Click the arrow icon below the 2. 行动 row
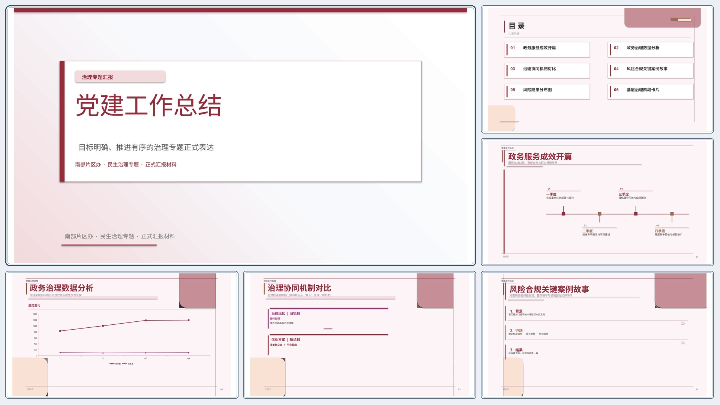This screenshot has height=405, width=720. 683,342
